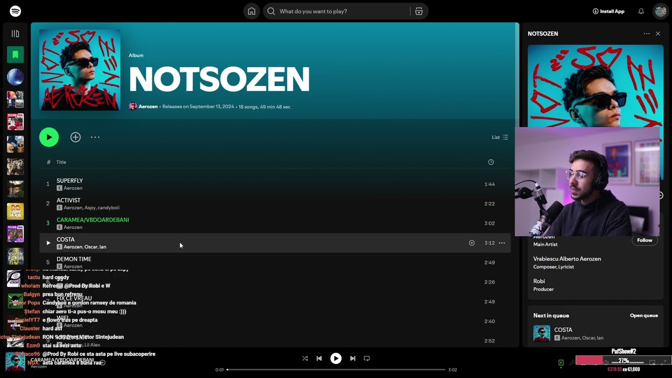
Task: Open more options for NOTSOZEN album
Action: click(x=95, y=137)
